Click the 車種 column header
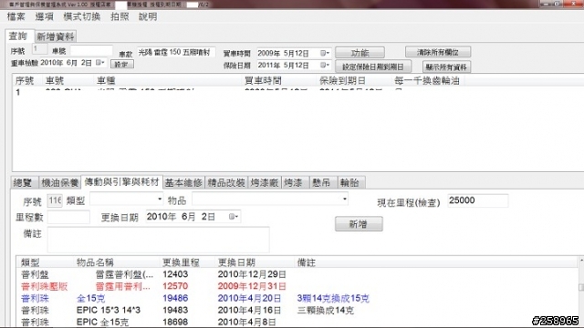The width and height of the screenshot is (584, 328). [168, 81]
